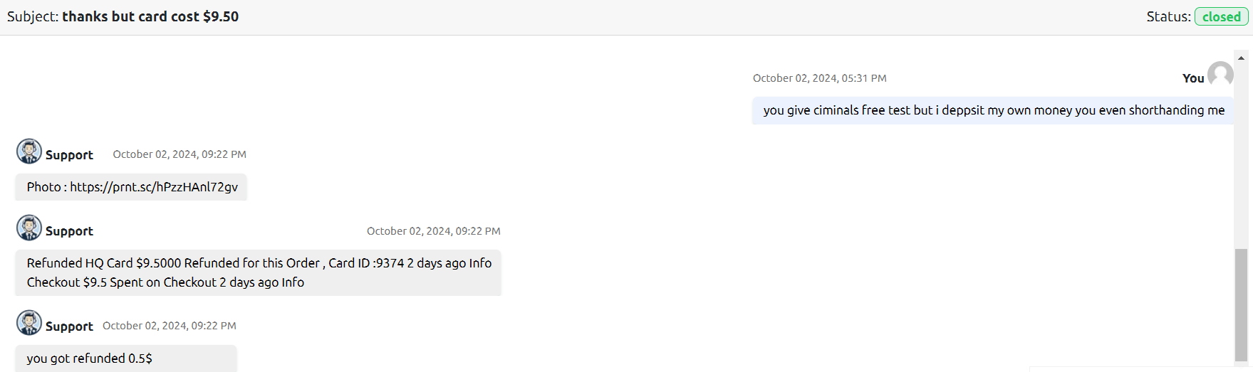Click the Support name above 0.5$ message
Image resolution: width=1253 pixels, height=372 pixels.
coord(69,326)
